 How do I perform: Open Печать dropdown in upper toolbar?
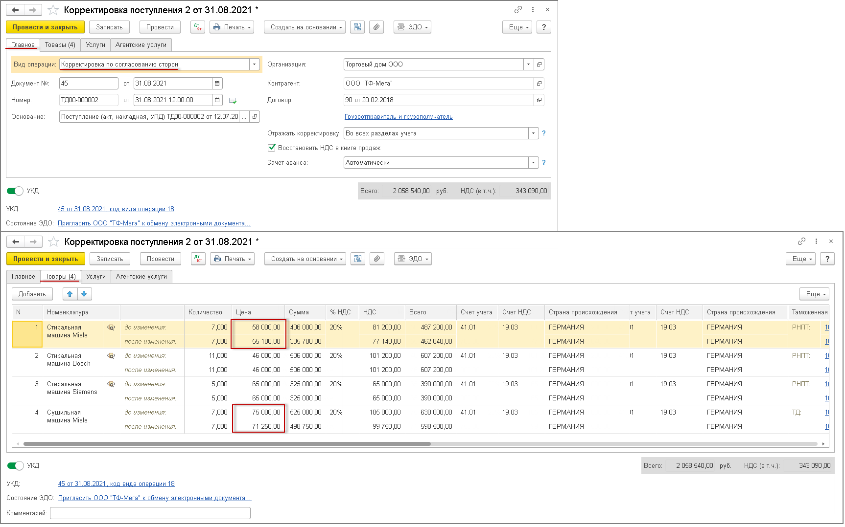232,27
